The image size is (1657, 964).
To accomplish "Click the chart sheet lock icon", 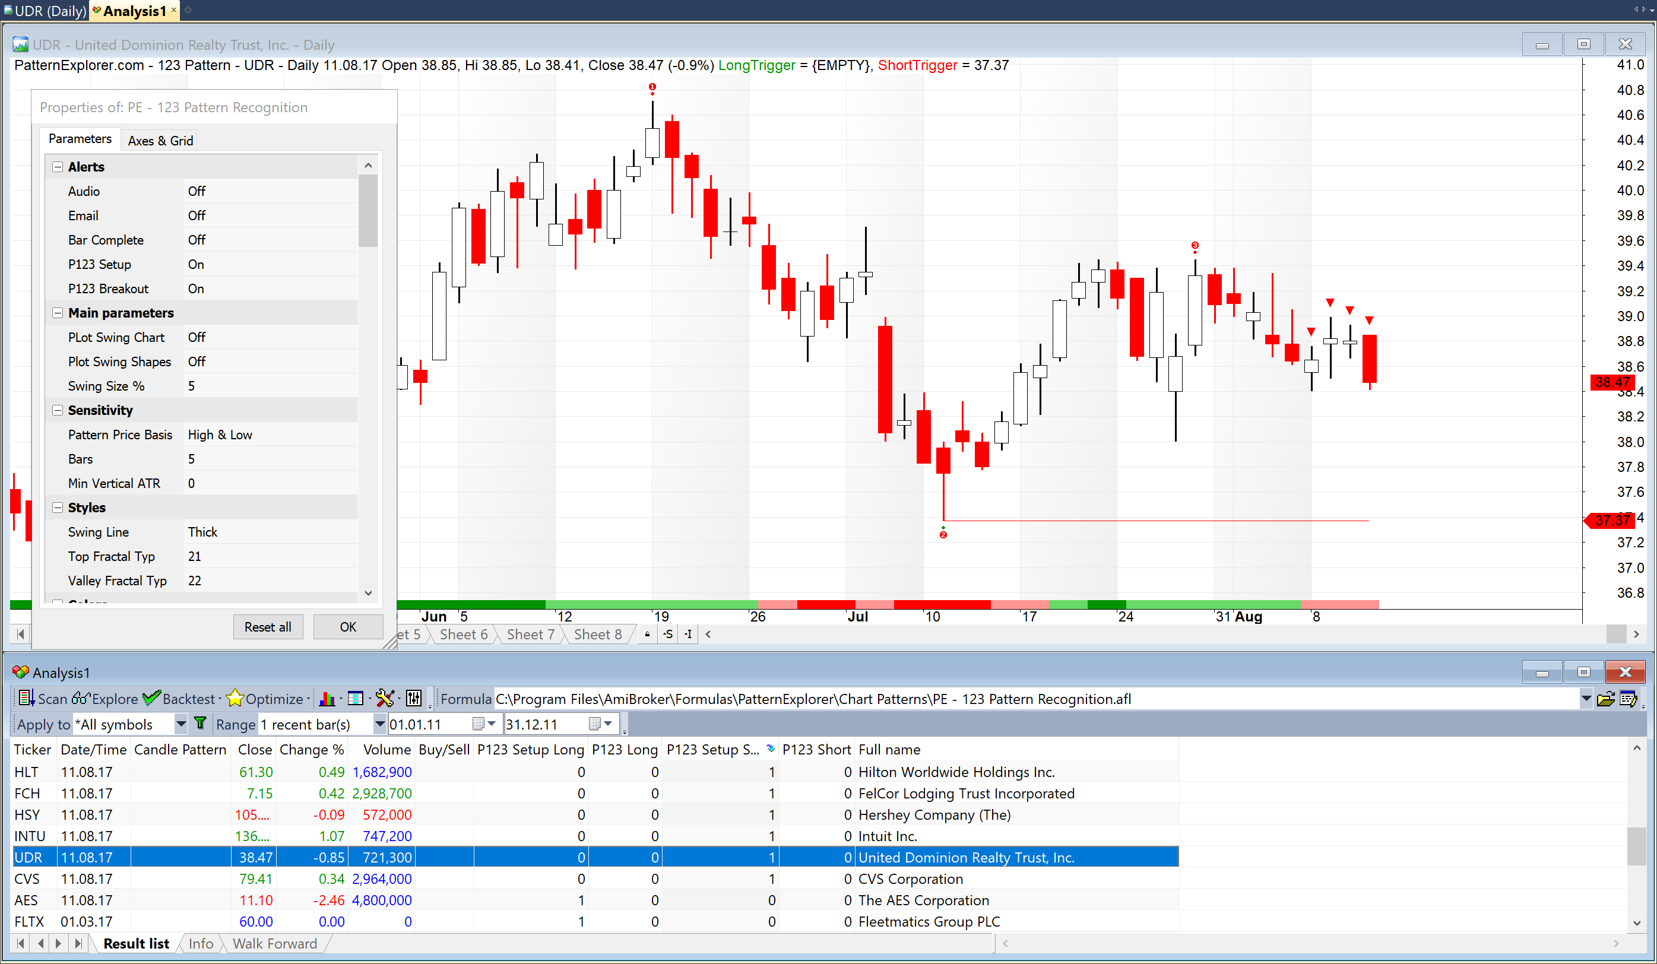I will click(648, 634).
